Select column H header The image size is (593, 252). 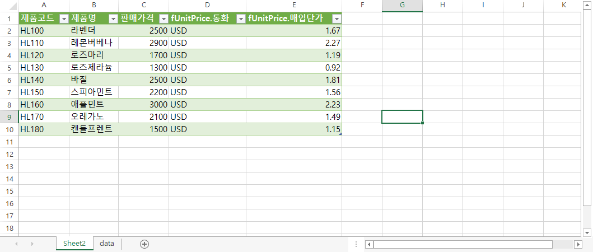(x=442, y=5)
